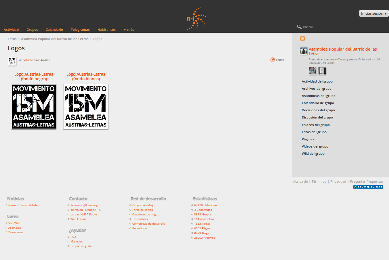Viewport: 389px width, 260px height.
Task: Open the Asamblea Popular group title in sidebar
Action: click(343, 51)
